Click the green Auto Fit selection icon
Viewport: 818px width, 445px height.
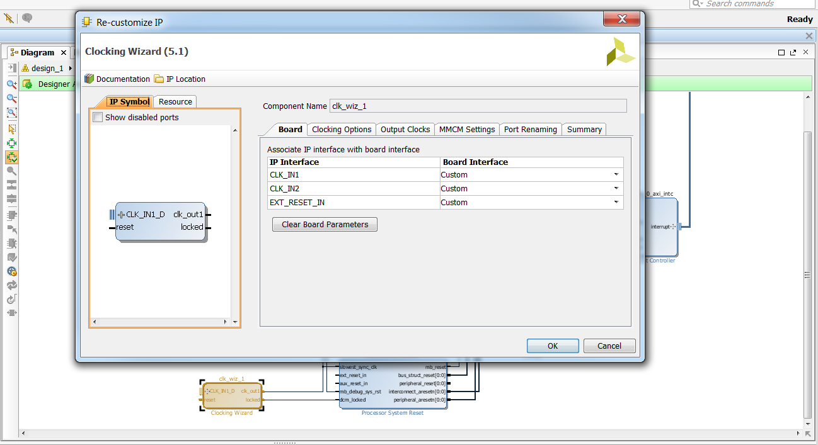coord(11,143)
